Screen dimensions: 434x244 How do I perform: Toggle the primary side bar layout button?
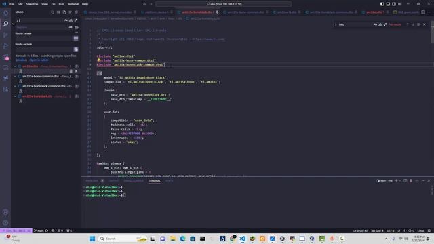(x=382, y=4)
